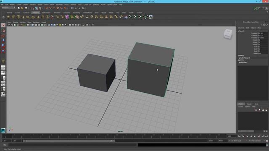Click the Save Scene icon
Image resolution: width=269 pixels, height=151 pixels.
(26, 8)
